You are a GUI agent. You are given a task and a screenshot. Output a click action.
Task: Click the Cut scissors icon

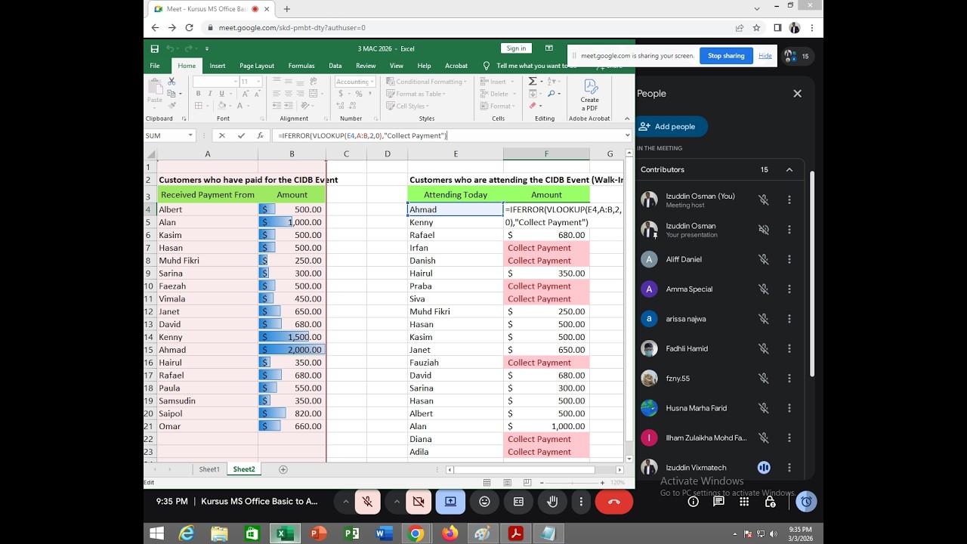coord(171,82)
